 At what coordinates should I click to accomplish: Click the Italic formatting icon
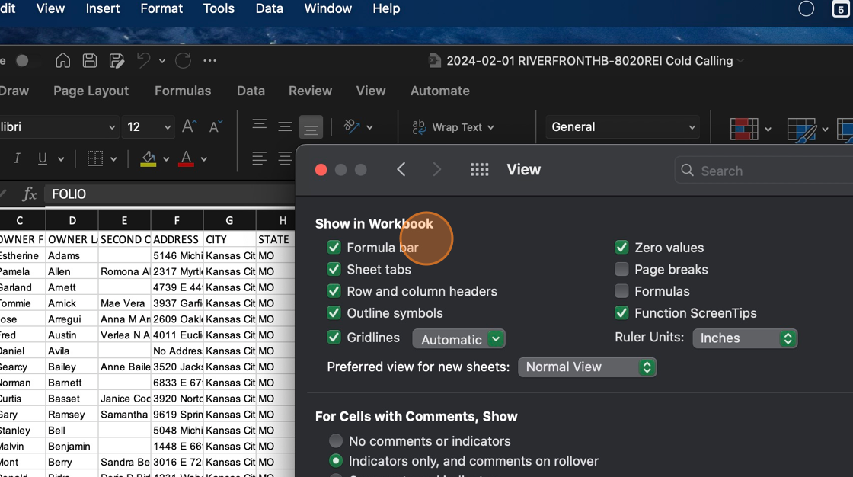pyautogui.click(x=17, y=158)
